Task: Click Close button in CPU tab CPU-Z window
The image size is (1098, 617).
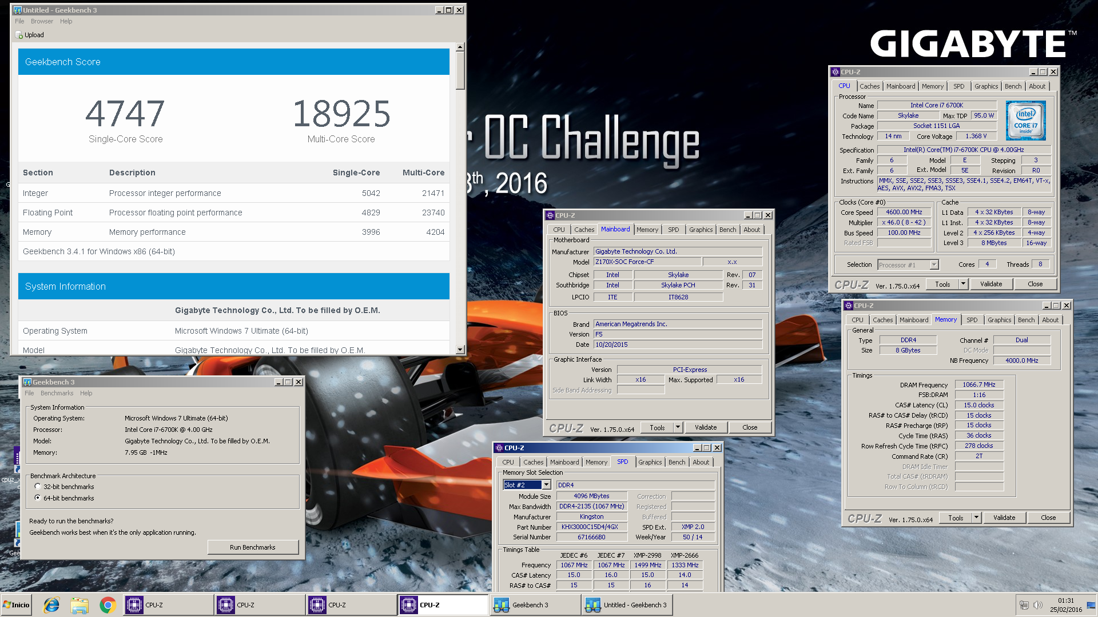Action: pyautogui.click(x=1035, y=284)
